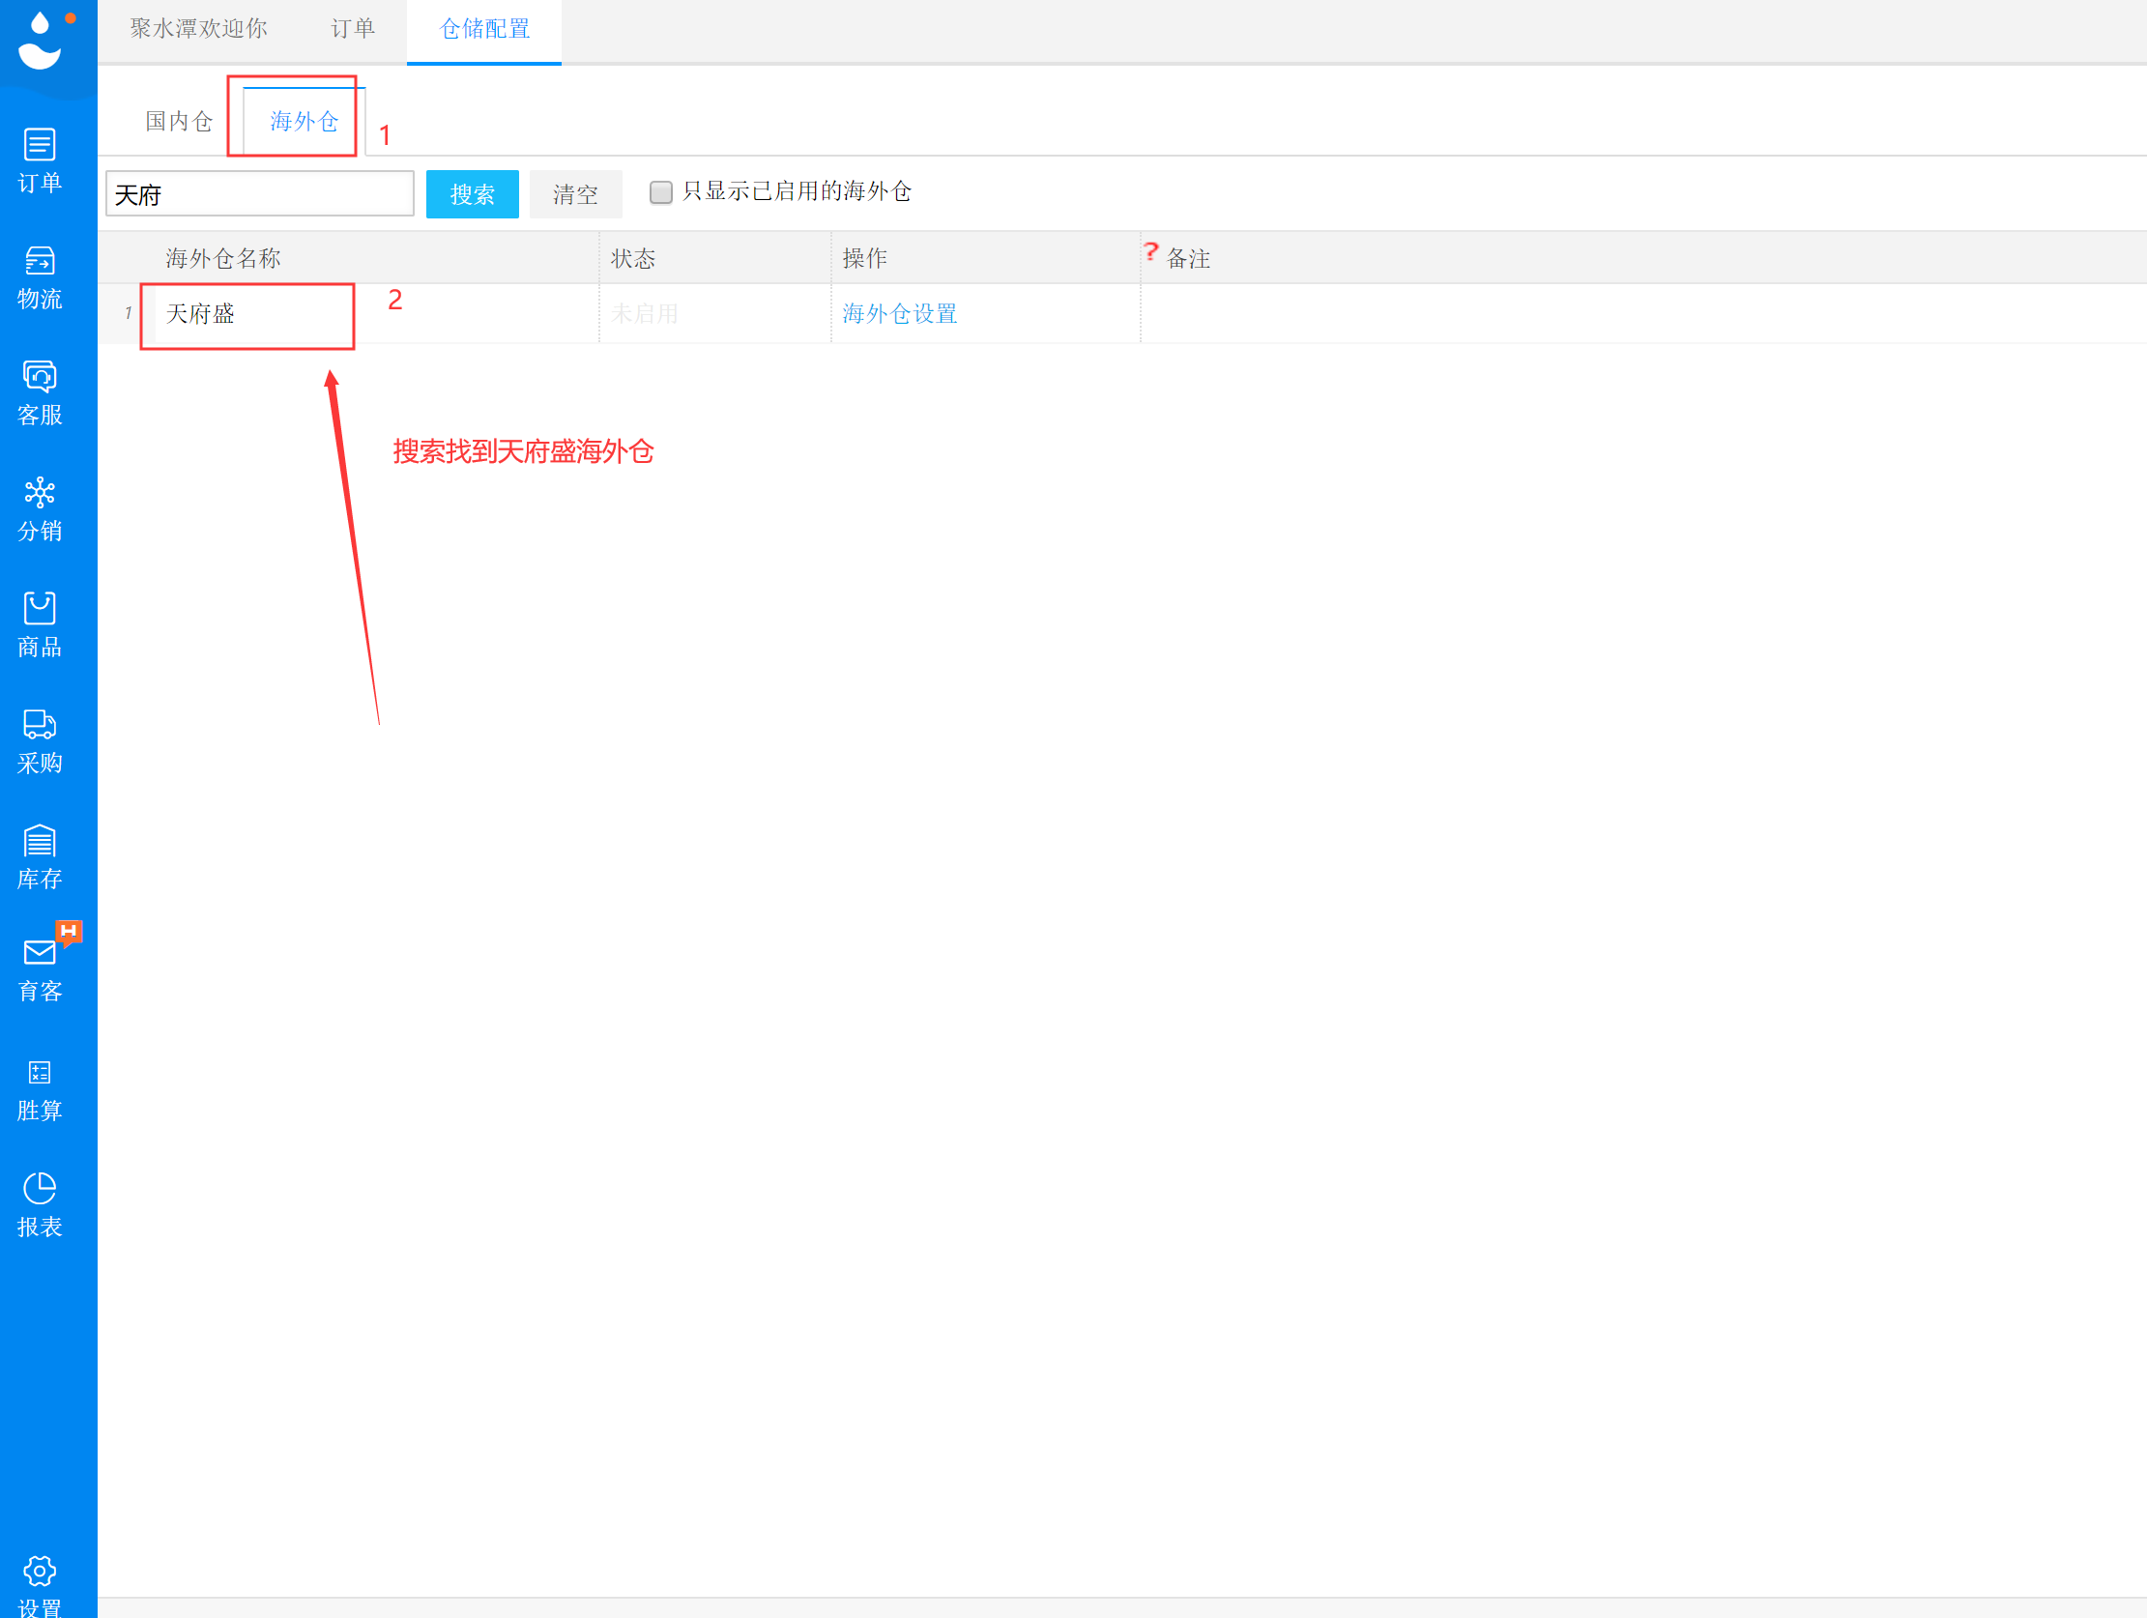The image size is (2147, 1618).
Task: Select the 物流 sidebar icon
Action: click(x=39, y=276)
